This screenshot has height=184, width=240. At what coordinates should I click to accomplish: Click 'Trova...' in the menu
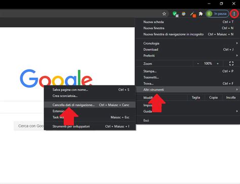(x=188, y=83)
